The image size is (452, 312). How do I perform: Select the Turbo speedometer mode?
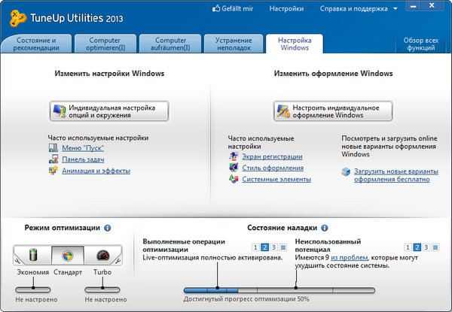pos(102,255)
